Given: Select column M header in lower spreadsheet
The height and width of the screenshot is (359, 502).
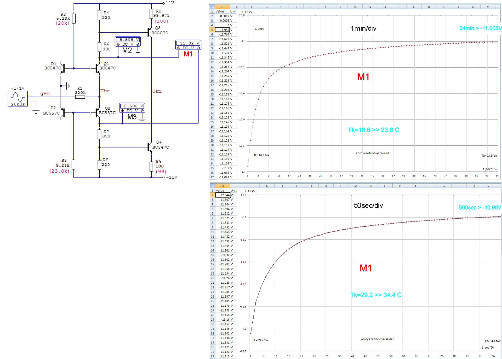Looking at the screenshot, I should 356,186.
